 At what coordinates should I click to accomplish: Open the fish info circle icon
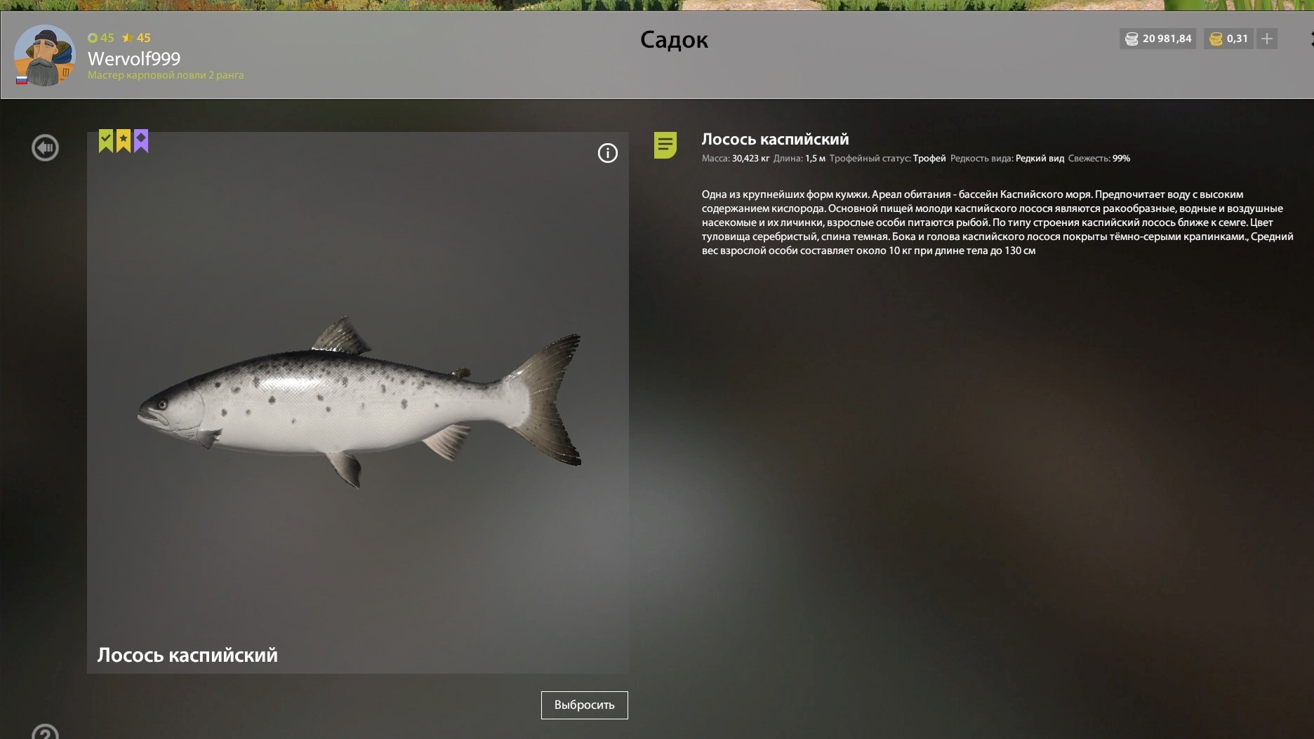[x=607, y=153]
